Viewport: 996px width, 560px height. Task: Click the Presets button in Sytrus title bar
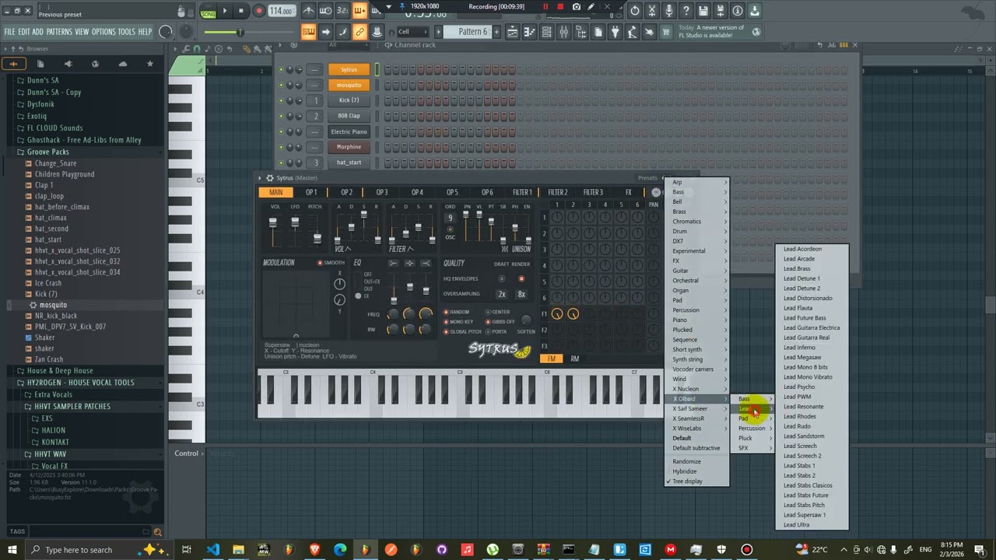coord(647,178)
